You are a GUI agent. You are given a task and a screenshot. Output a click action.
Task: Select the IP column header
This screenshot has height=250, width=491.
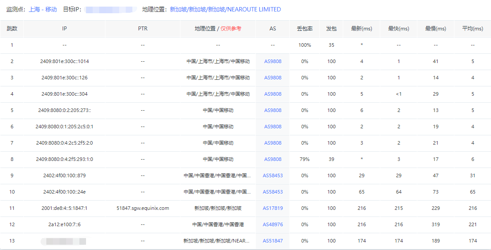[x=64, y=29]
